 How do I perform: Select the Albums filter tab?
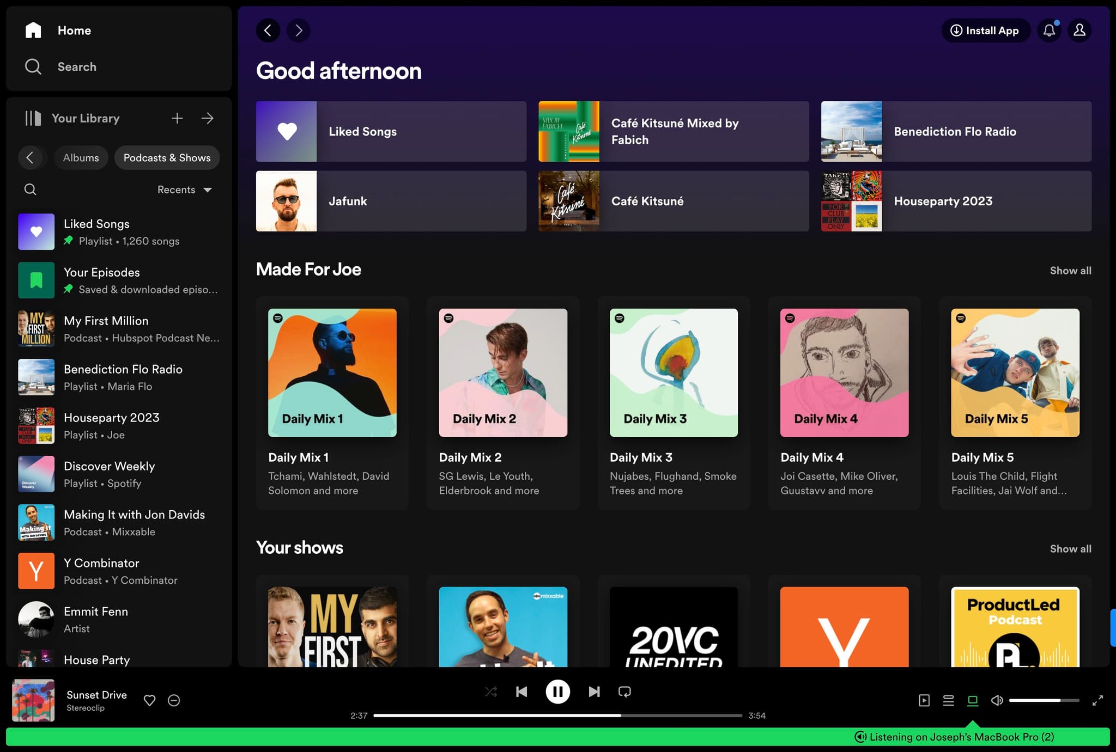pyautogui.click(x=81, y=157)
